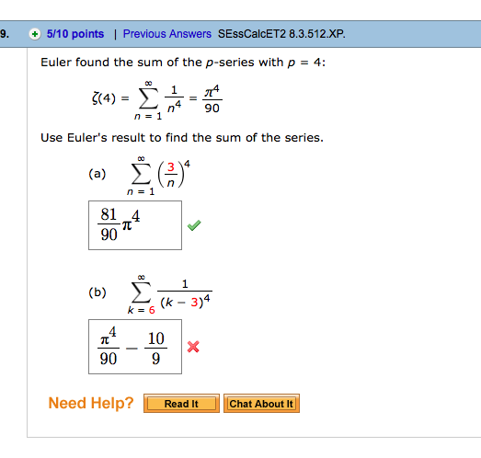Click the Need Help? heading
The image size is (481, 458).
91,403
